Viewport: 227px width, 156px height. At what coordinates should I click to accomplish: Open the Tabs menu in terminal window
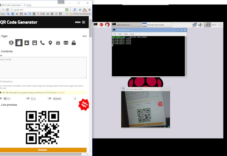pyautogui.click(x=126, y=34)
